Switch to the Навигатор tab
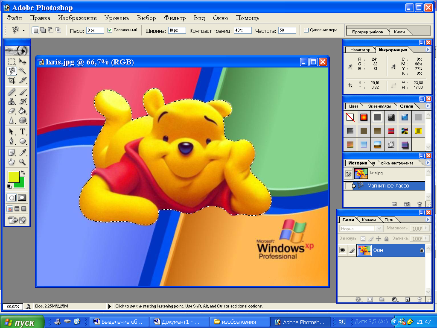This screenshot has height=328, width=437. [360, 50]
